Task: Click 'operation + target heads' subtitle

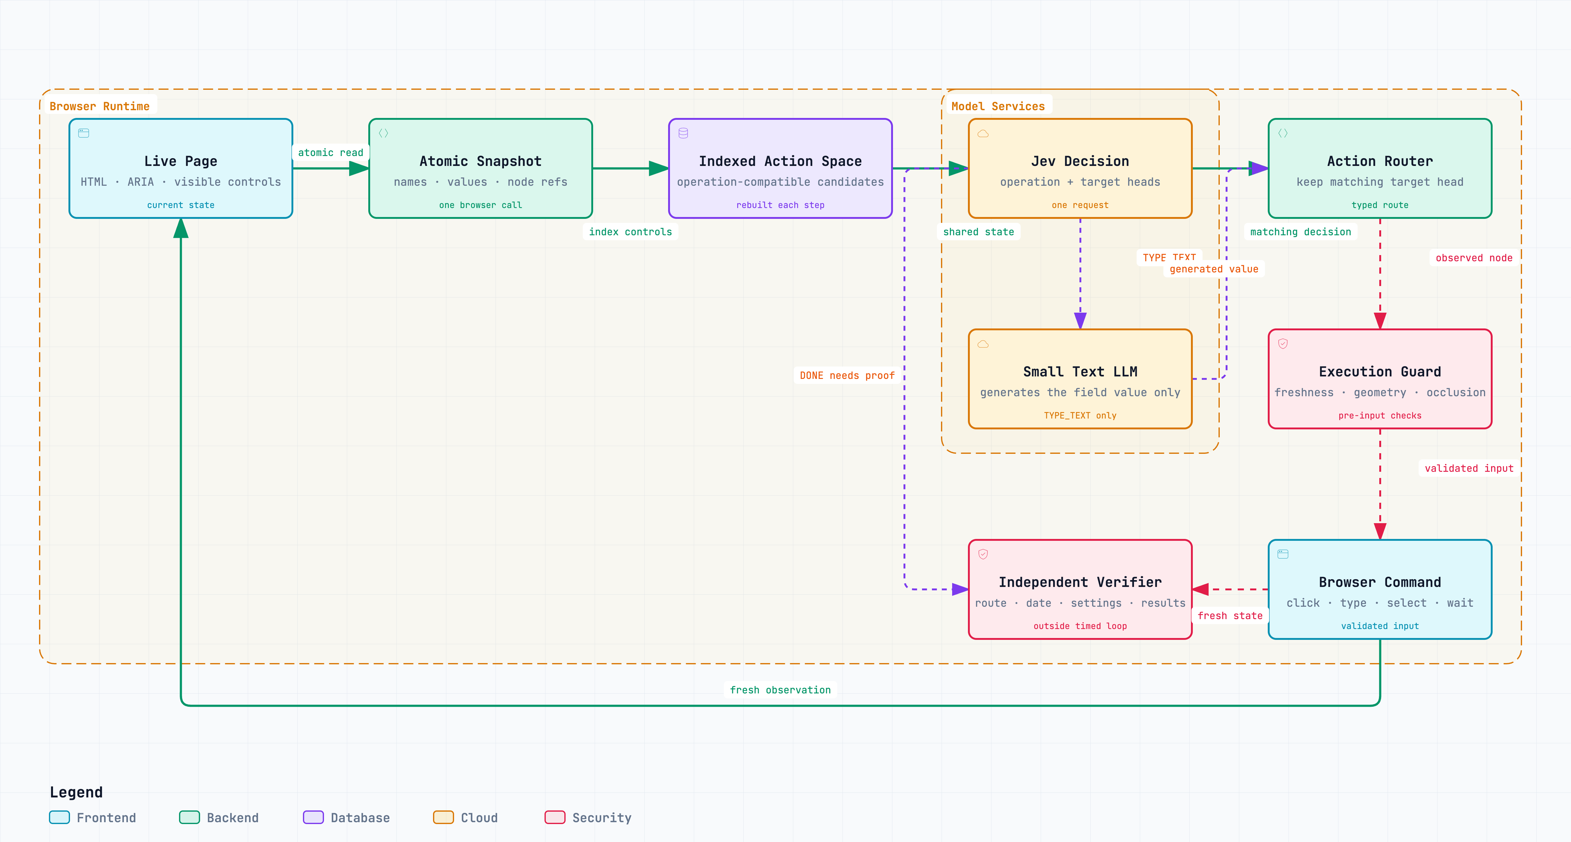Action: click(x=1080, y=182)
